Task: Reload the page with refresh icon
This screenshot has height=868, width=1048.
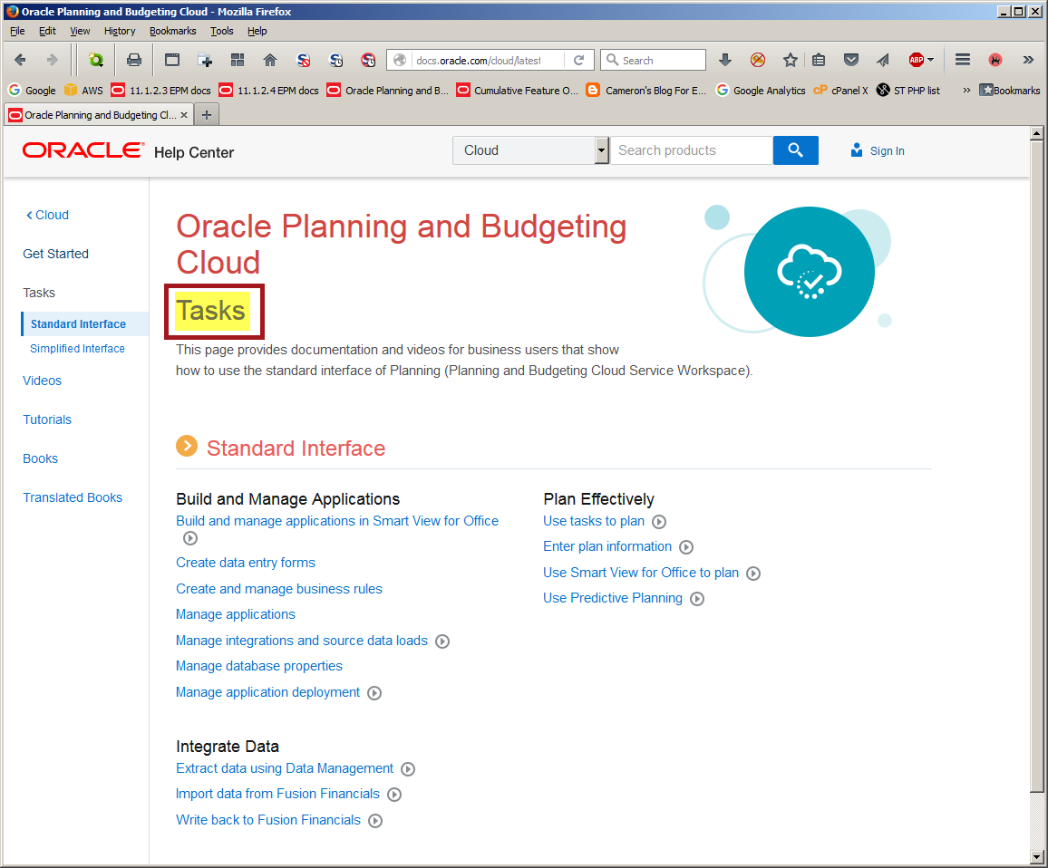Action: (578, 60)
